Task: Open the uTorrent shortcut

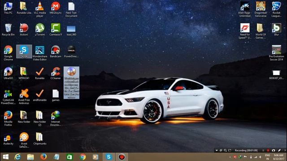Action: click(x=40, y=30)
